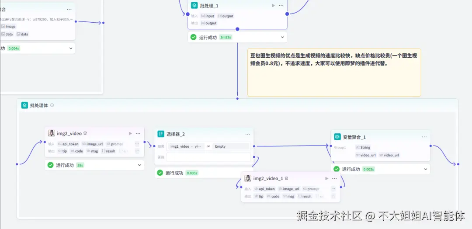This screenshot has width=472, height=229.
Task: Open img2_video_1 node more options menu
Action: pyautogui.click(x=334, y=178)
